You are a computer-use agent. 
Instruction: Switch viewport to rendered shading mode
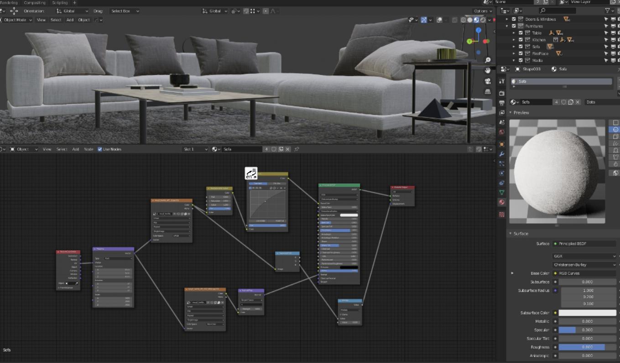[x=483, y=20]
